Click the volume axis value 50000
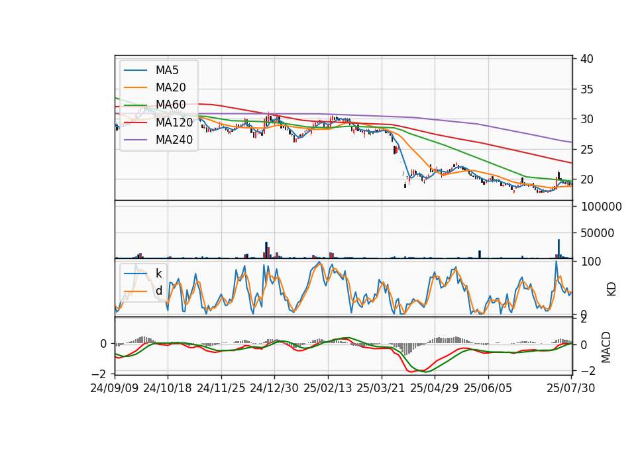Image resolution: width=636 pixels, height=457 pixels. (x=598, y=233)
